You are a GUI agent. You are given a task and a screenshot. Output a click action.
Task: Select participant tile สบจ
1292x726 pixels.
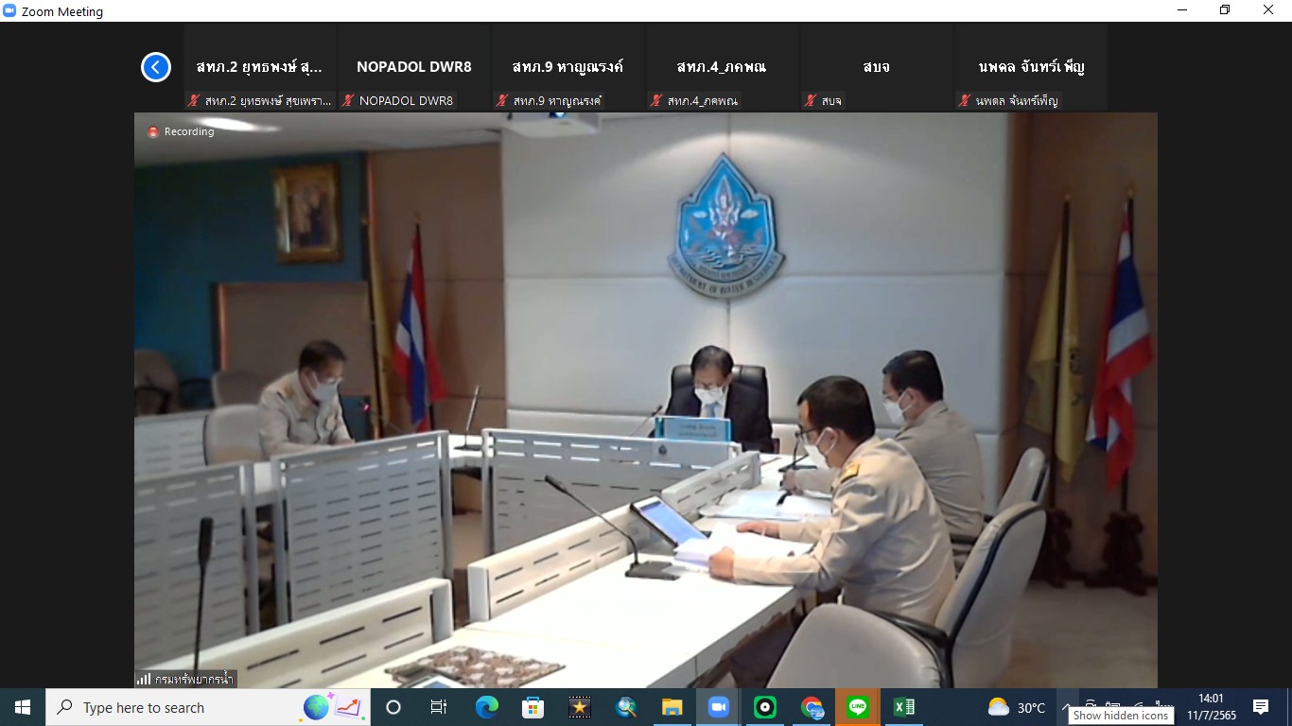tap(876, 68)
